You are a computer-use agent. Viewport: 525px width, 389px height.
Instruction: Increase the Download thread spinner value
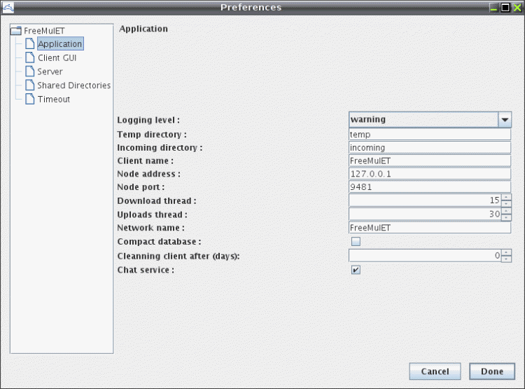pyautogui.click(x=506, y=198)
